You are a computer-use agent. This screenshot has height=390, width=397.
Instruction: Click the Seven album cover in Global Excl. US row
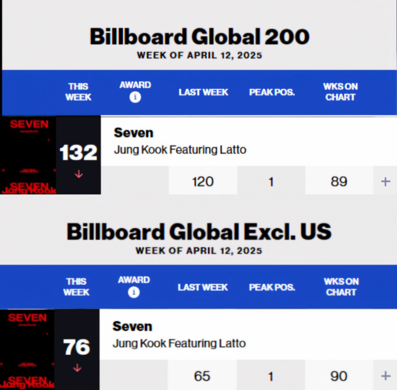(x=27, y=349)
